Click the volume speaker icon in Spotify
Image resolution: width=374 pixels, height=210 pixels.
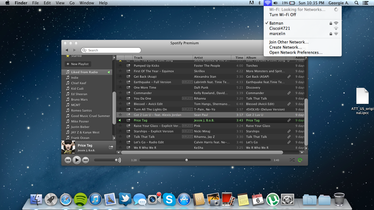tap(119, 160)
